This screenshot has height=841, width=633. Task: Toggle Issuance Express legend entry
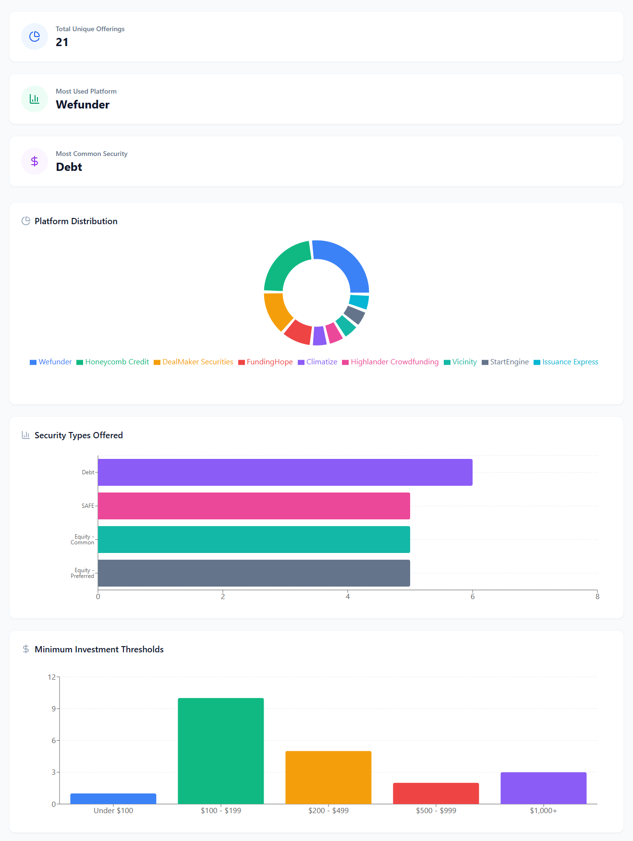[x=566, y=362]
